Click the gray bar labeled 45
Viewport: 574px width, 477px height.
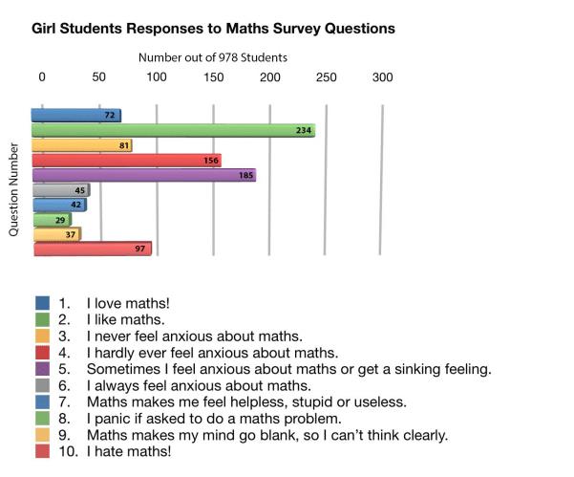(x=60, y=189)
